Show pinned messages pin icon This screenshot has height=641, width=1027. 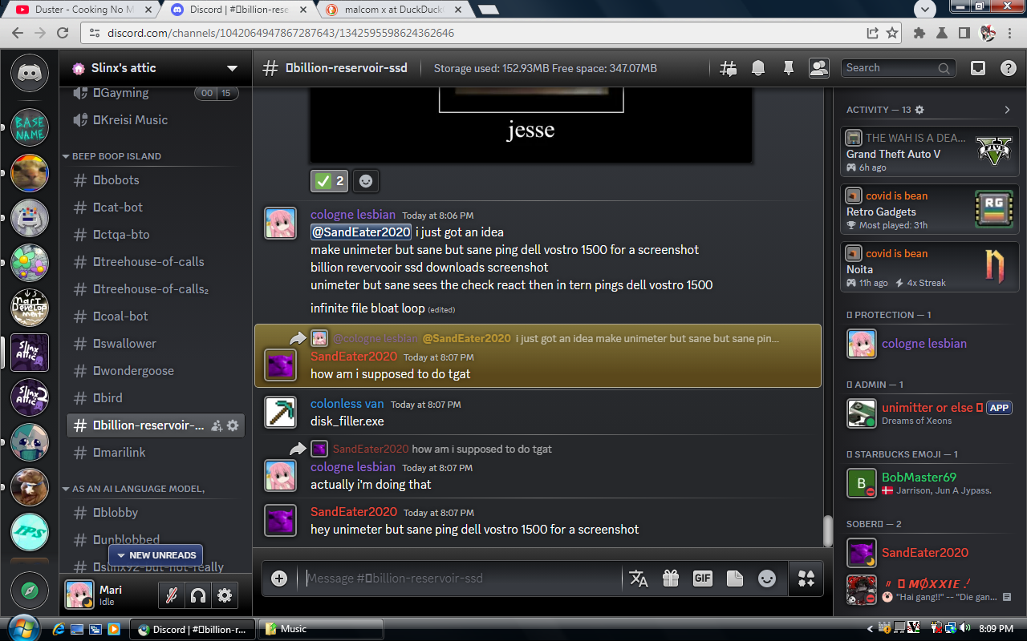pos(788,68)
